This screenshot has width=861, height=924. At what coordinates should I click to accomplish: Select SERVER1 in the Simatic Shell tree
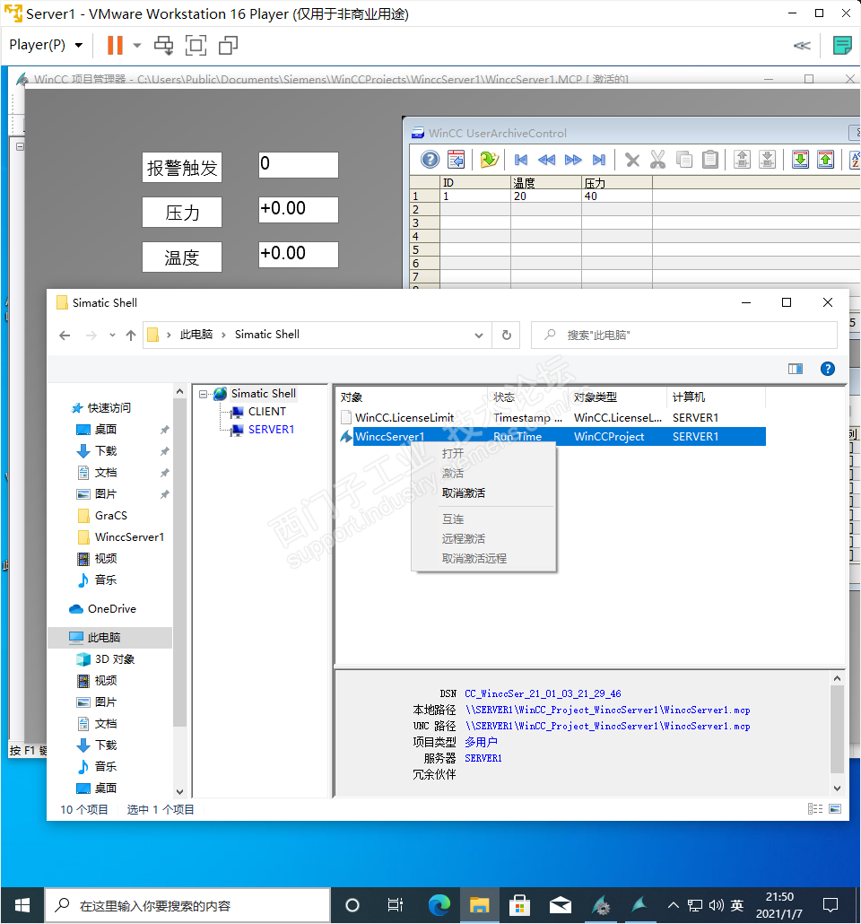coord(271,430)
